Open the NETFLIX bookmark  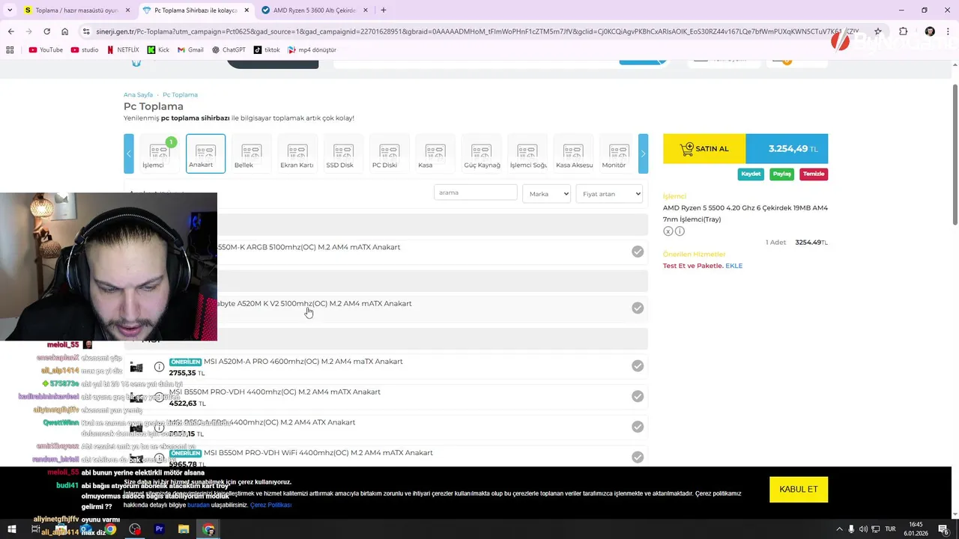click(x=123, y=49)
